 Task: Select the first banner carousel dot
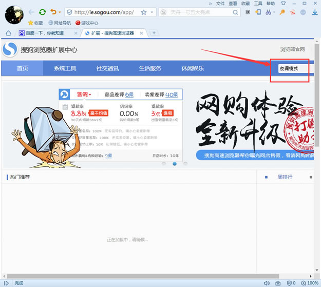point(164,164)
